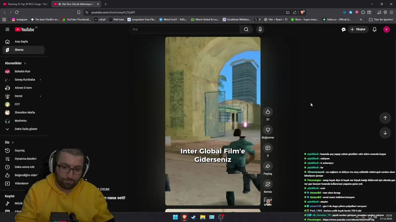Viewport: 396px width, 222px height.
Task: Open the Short's comments icon
Action: pos(268,148)
